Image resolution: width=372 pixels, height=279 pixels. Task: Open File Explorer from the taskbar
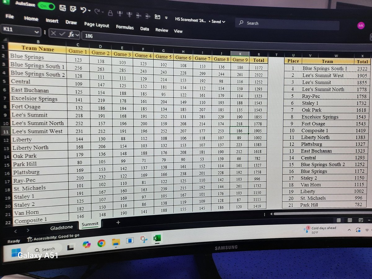(x=116, y=242)
